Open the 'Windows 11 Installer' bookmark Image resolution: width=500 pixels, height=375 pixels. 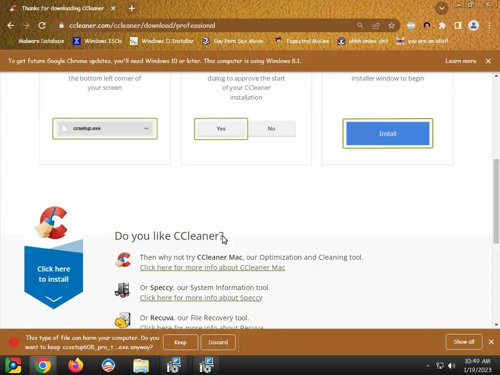tap(162, 41)
